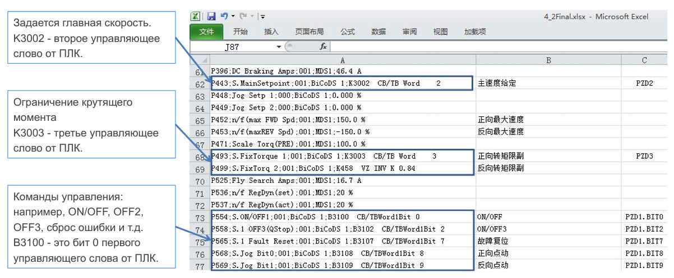This screenshot has height=278, width=674.
Task: Expand the Customize Quick Access Toolbar menu
Action: click(x=263, y=18)
